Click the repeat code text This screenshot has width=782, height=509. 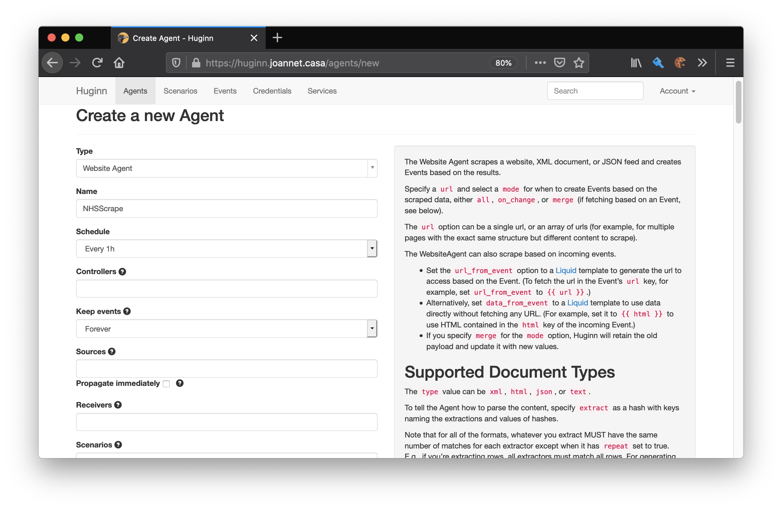616,446
